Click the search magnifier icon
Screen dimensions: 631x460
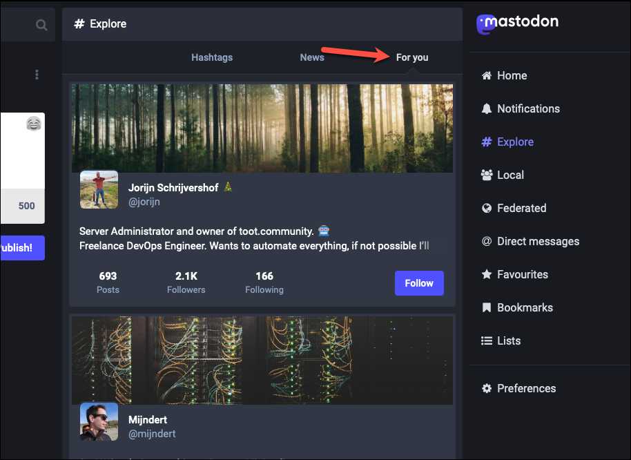[x=41, y=25]
